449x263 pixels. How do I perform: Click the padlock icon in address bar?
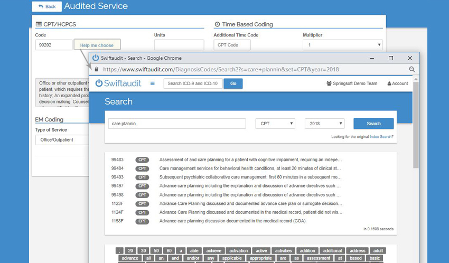pos(96,69)
